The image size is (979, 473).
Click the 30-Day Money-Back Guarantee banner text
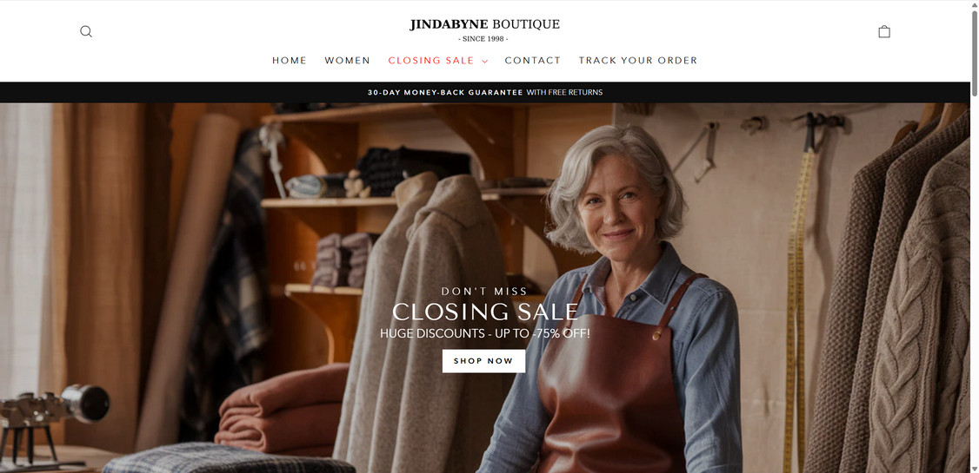point(445,92)
